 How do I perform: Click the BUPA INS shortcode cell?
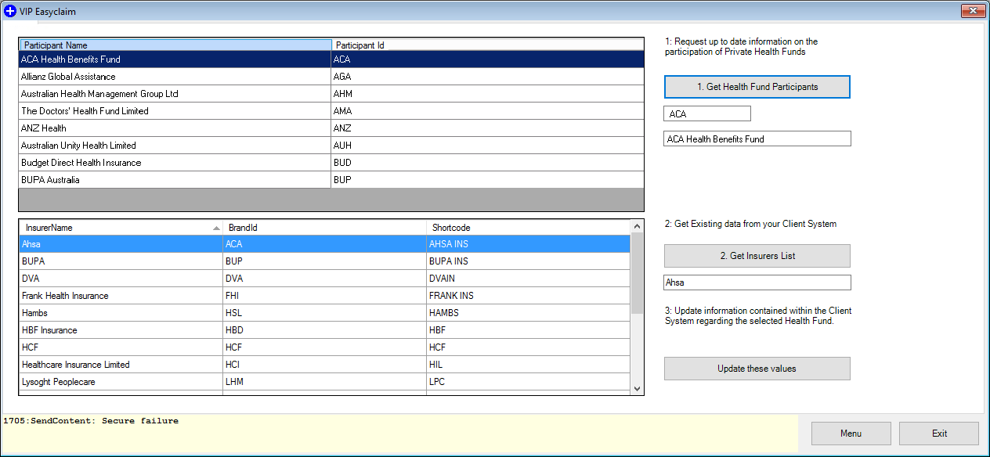click(528, 261)
